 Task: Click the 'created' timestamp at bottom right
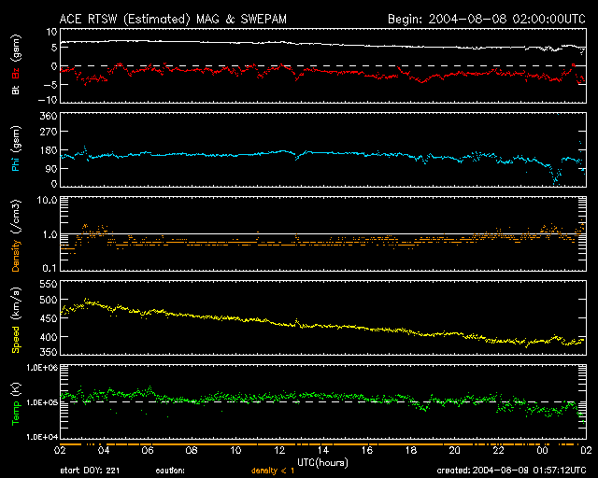(510, 470)
